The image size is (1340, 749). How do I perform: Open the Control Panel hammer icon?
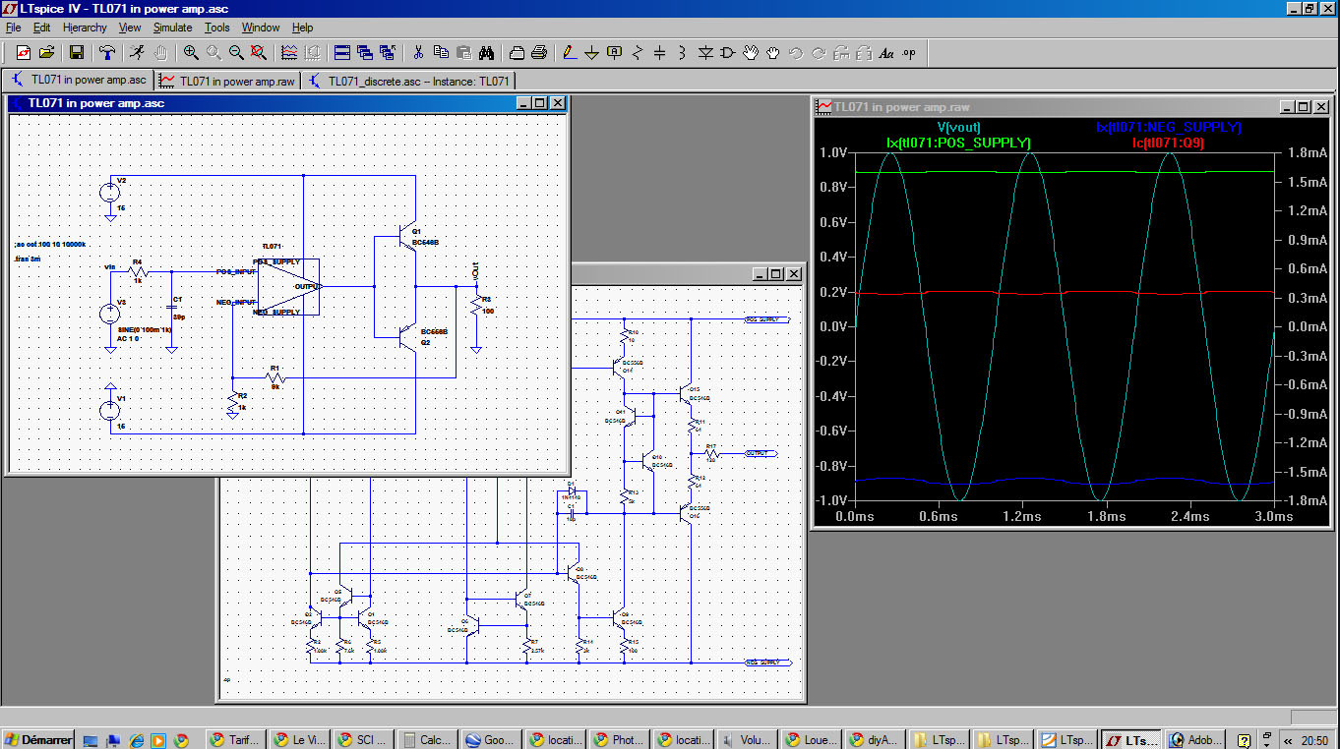click(x=107, y=52)
